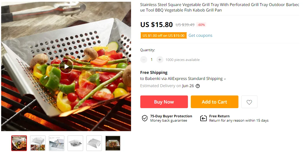Screen dimensions: 308x155
Task: Select the fourth thumbnail of stacked trays
Action: [75, 143]
